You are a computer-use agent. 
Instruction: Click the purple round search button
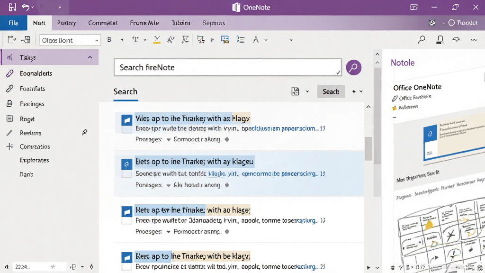click(353, 67)
